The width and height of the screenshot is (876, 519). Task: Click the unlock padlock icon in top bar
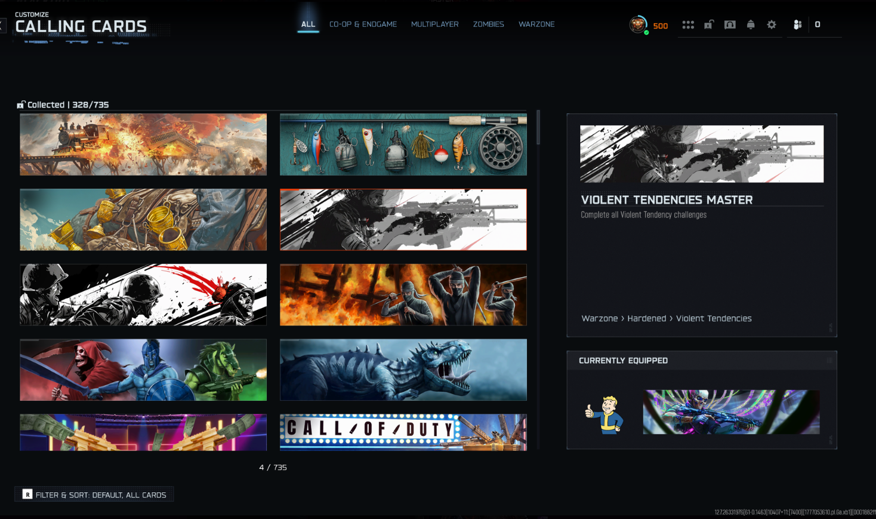tap(709, 24)
